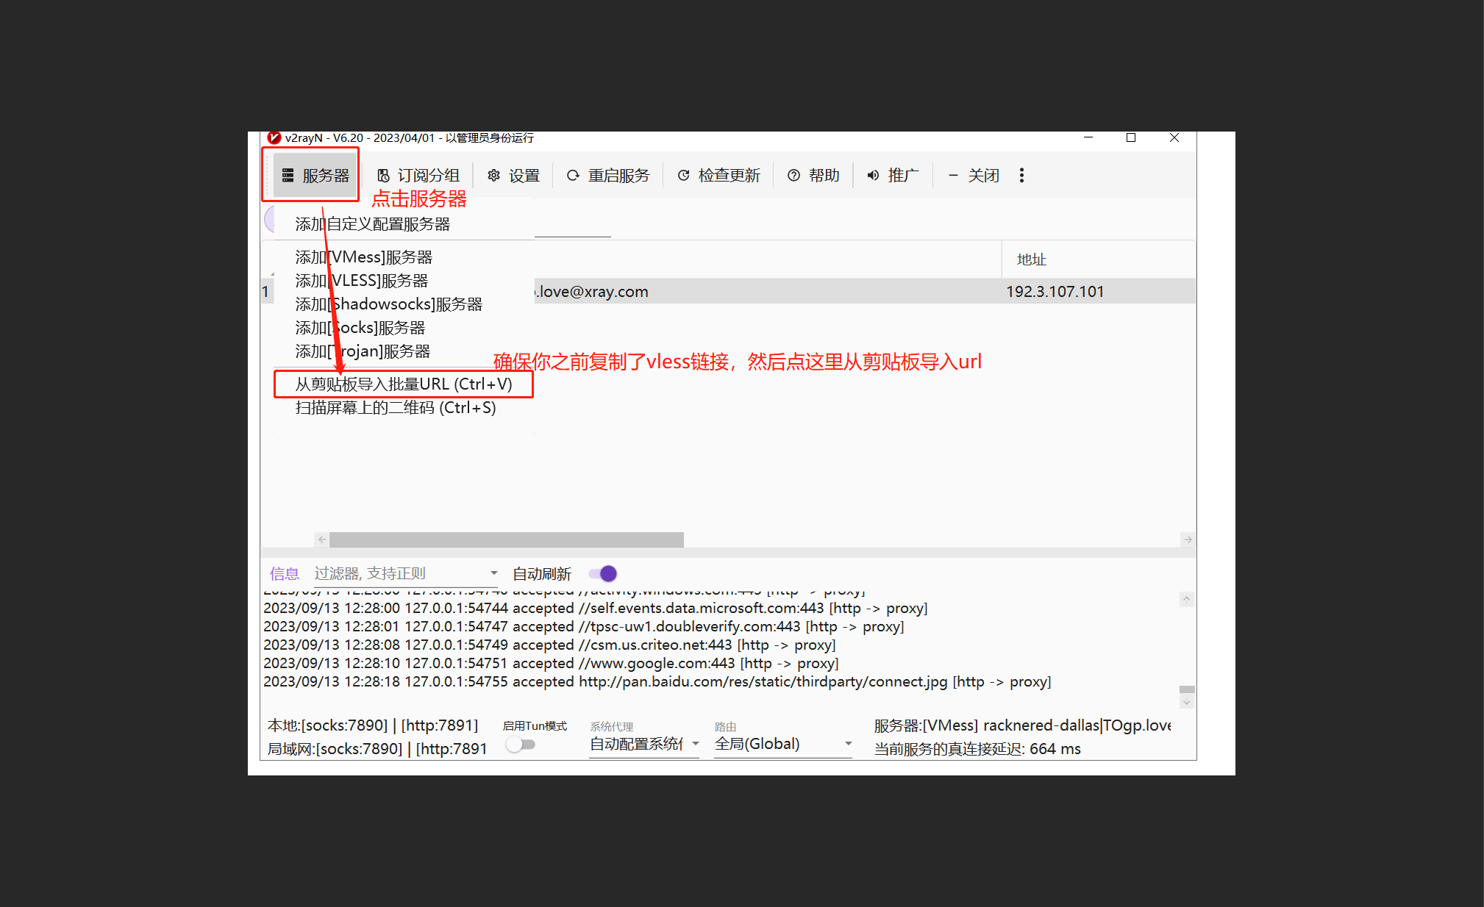Click the refresh icon beside 重启服务
This screenshot has height=907, width=1484.
(573, 176)
